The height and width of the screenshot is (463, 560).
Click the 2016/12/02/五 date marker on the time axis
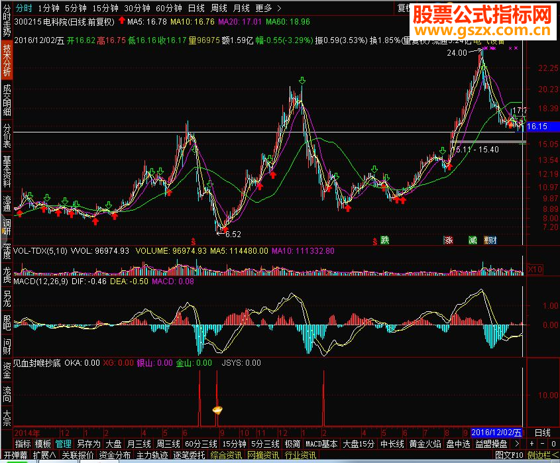tap(496, 433)
